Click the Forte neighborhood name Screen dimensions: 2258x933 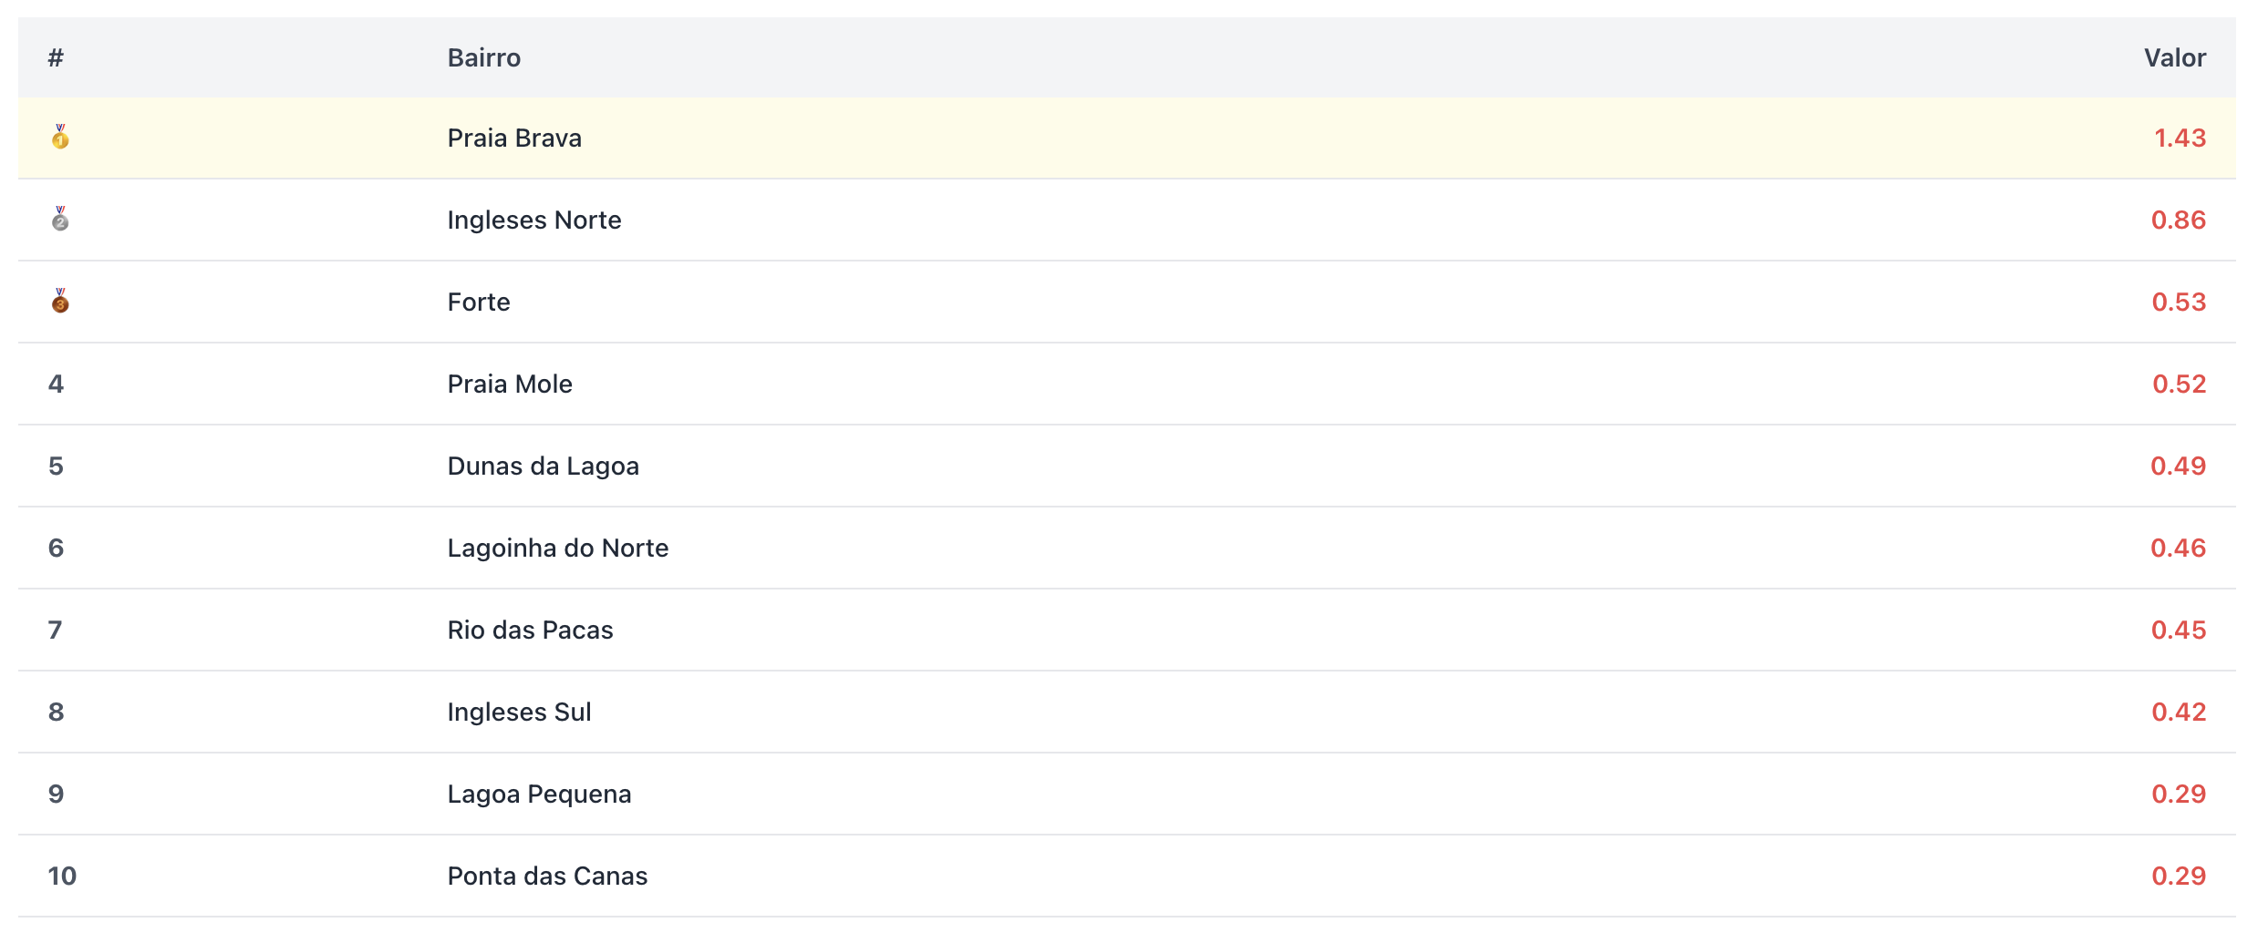tap(479, 302)
